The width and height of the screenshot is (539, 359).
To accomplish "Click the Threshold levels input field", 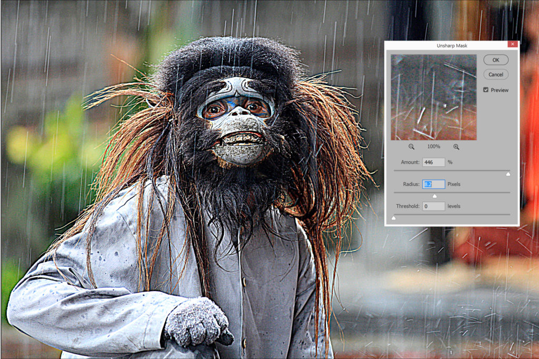I will (x=433, y=206).
